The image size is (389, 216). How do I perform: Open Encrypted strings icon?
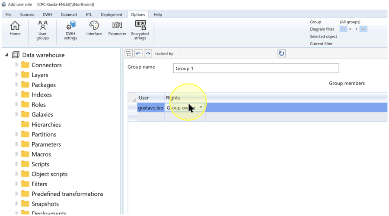pyautogui.click(x=140, y=31)
